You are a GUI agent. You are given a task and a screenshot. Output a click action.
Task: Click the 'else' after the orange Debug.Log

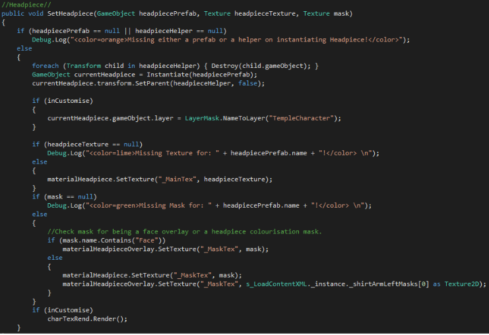pyautogui.click(x=24, y=48)
